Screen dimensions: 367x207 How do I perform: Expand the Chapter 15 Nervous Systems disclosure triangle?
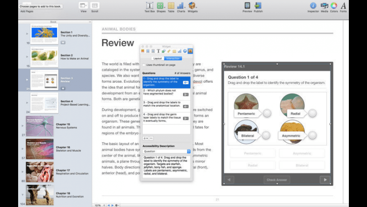click(22, 125)
